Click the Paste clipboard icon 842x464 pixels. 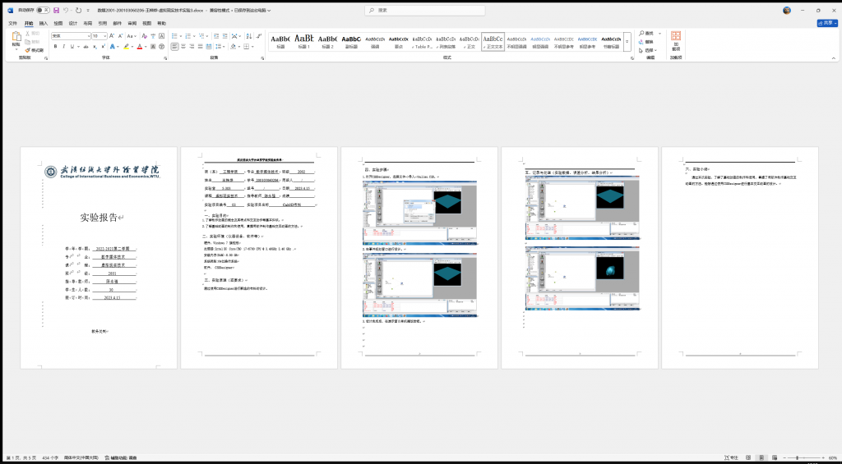tap(15, 39)
